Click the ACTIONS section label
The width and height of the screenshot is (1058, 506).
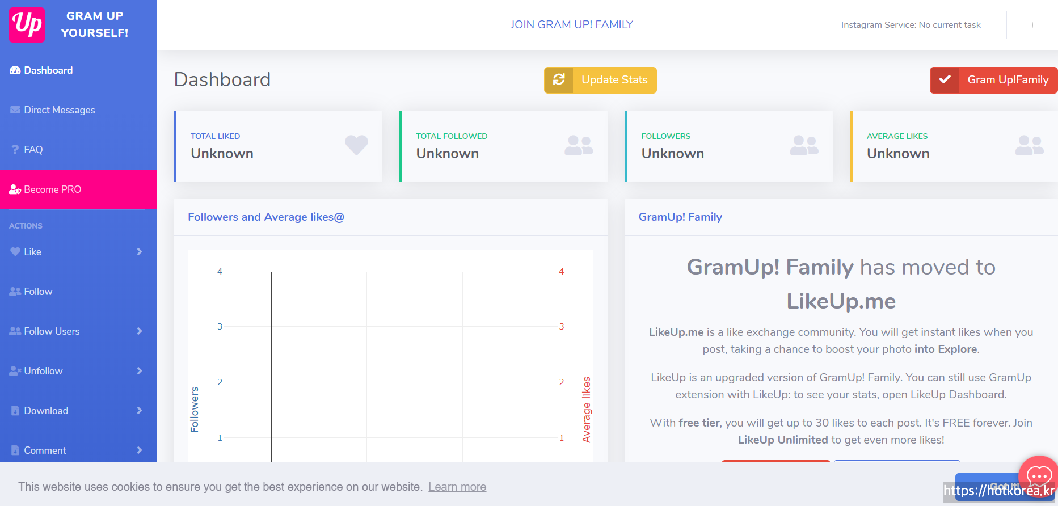(x=26, y=226)
